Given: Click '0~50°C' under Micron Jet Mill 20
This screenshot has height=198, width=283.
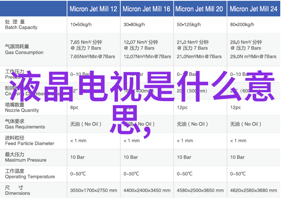Looking at the screenshot, I should click(x=185, y=174).
